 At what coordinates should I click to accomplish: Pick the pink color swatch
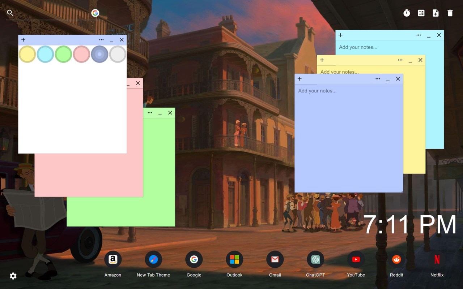[81, 54]
